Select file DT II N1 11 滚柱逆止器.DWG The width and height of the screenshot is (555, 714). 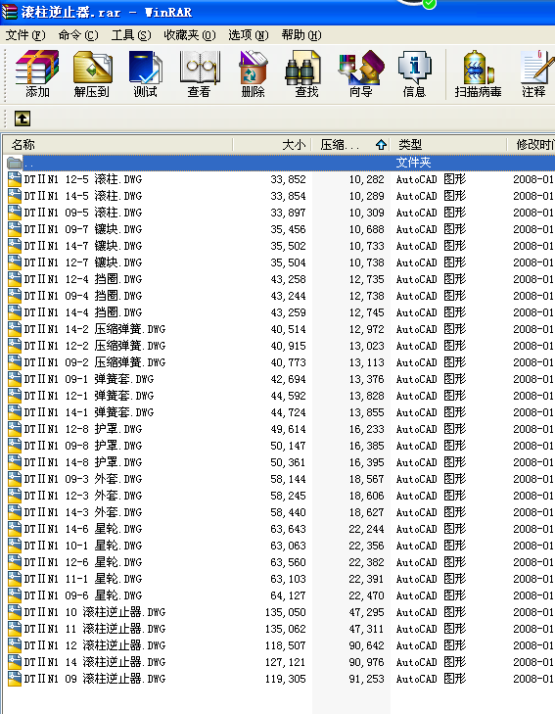click(x=95, y=629)
